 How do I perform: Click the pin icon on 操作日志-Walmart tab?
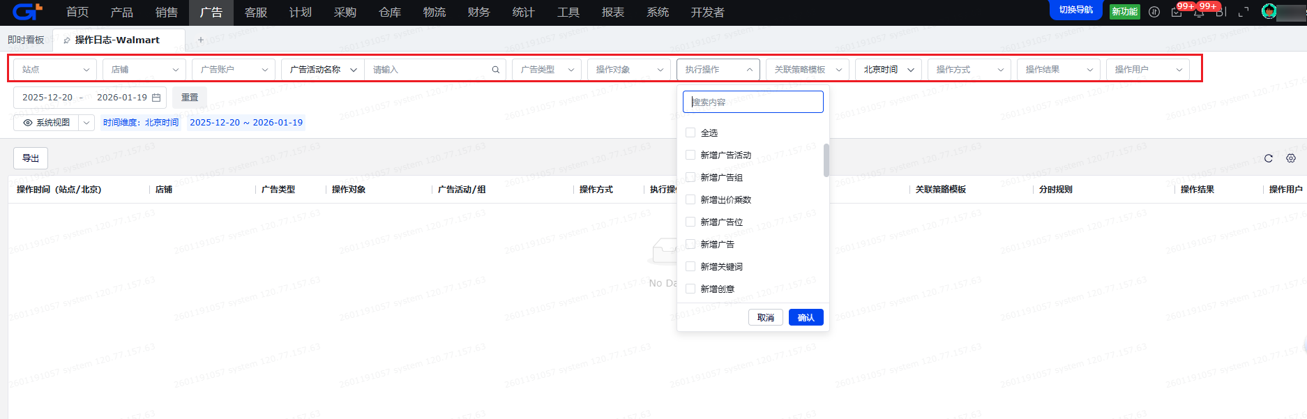tap(67, 40)
